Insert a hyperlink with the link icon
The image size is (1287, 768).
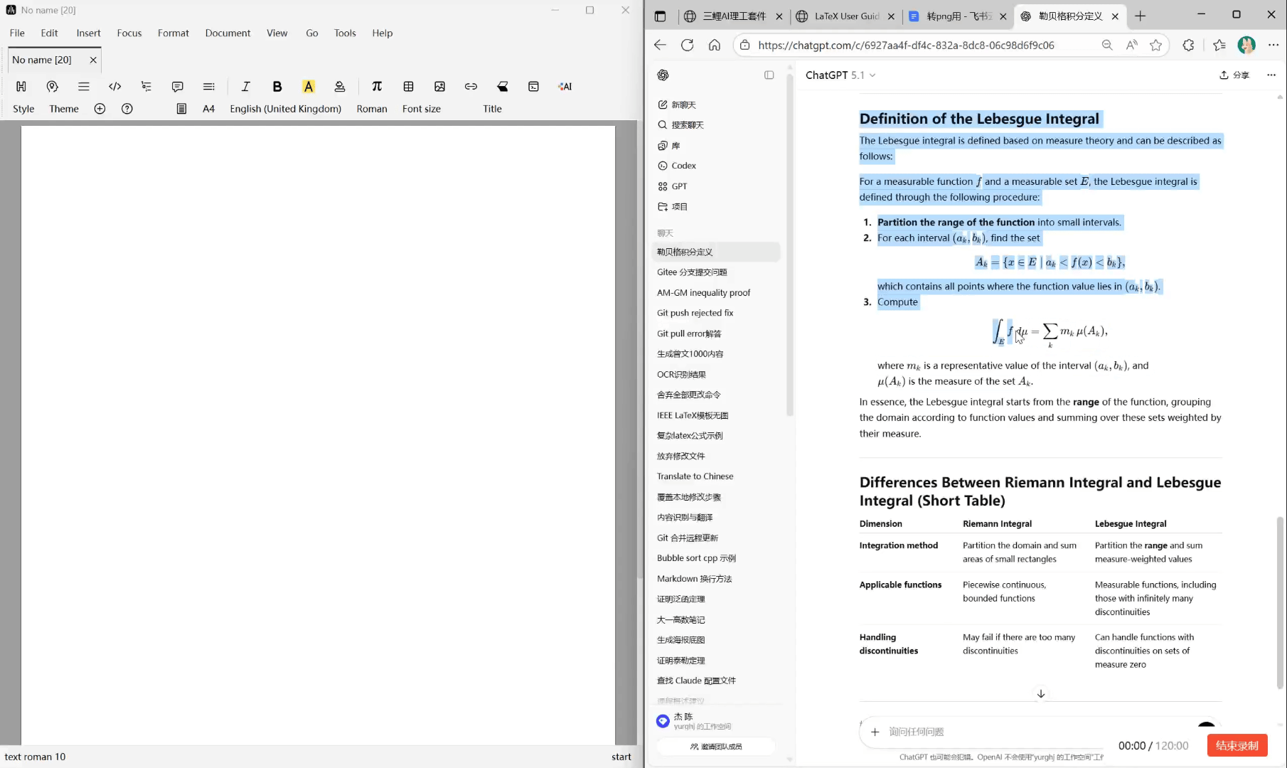[471, 87]
